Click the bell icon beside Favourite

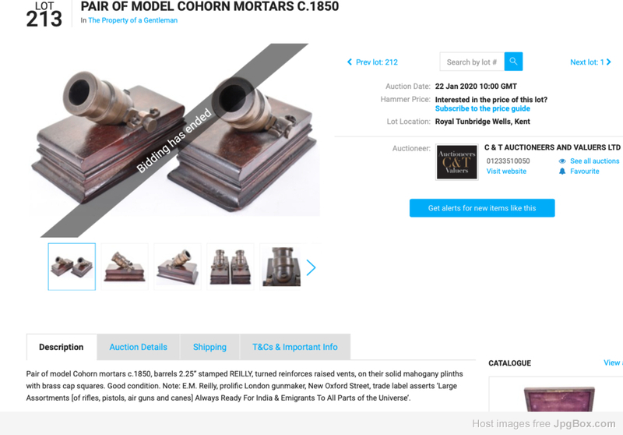point(562,172)
